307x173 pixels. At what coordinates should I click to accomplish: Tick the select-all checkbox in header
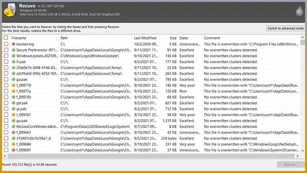click(6, 38)
